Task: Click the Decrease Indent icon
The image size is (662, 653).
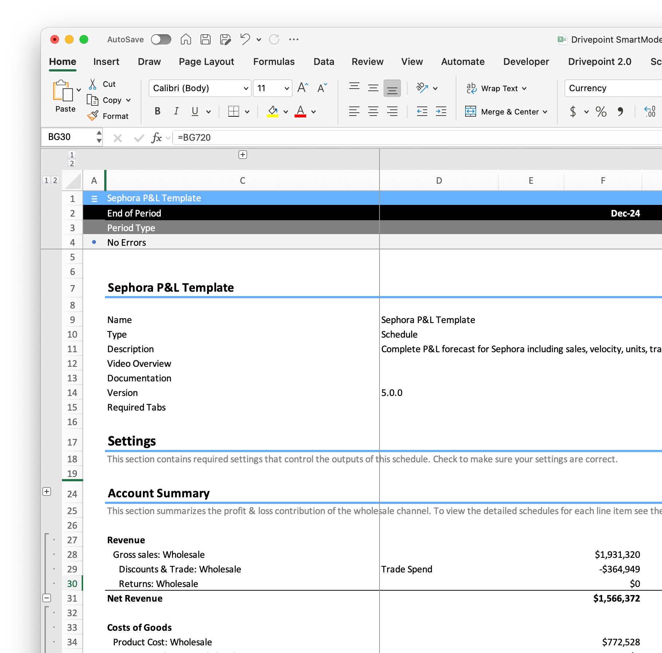Action: point(422,111)
